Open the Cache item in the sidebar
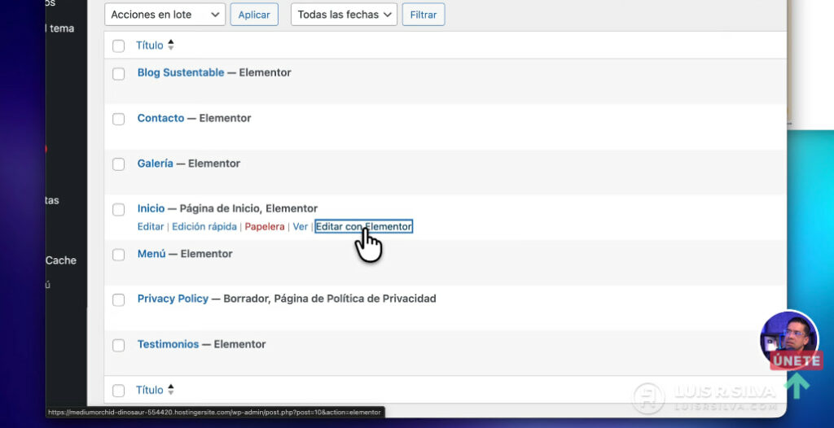Image resolution: width=834 pixels, height=428 pixels. click(x=60, y=260)
